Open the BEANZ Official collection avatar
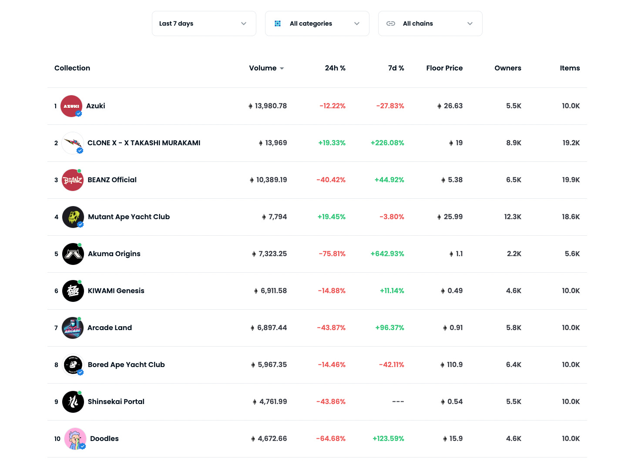631x461 pixels. coord(73,180)
